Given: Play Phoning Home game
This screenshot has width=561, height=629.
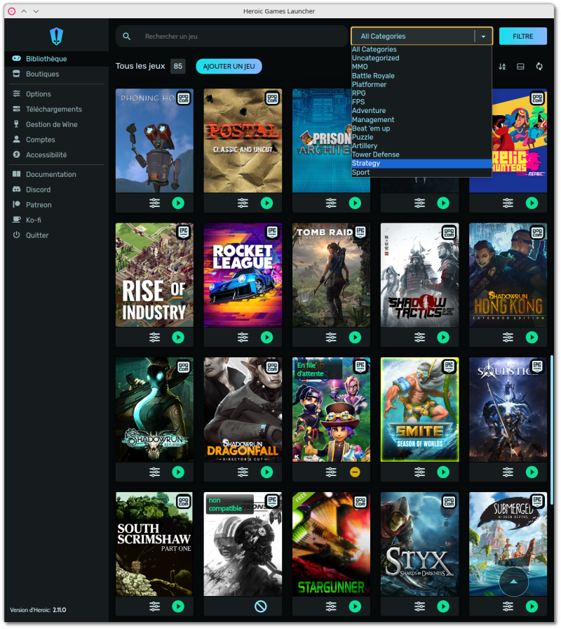Looking at the screenshot, I should click(x=178, y=203).
